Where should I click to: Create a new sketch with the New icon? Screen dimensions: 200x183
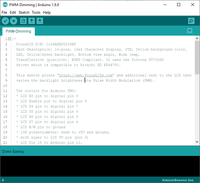point(23,21)
